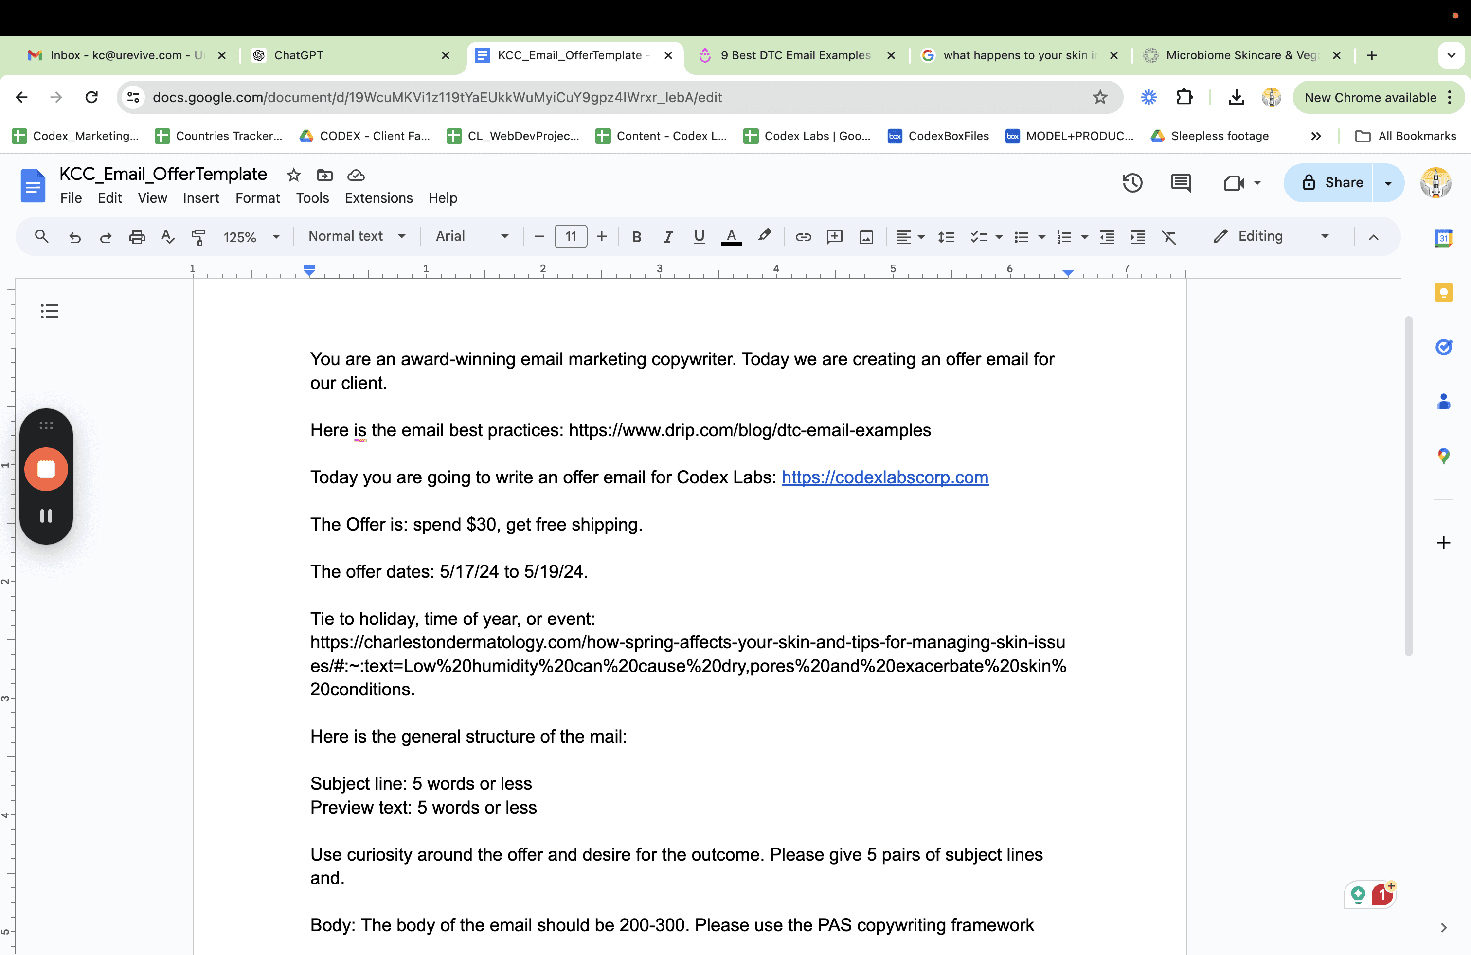Switch to the ChatGPT tab

pos(352,55)
